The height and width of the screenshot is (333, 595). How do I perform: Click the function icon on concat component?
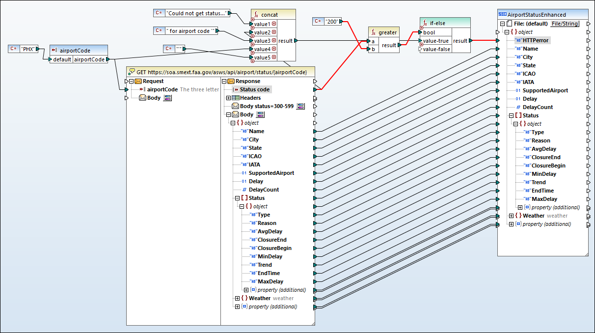click(x=256, y=15)
